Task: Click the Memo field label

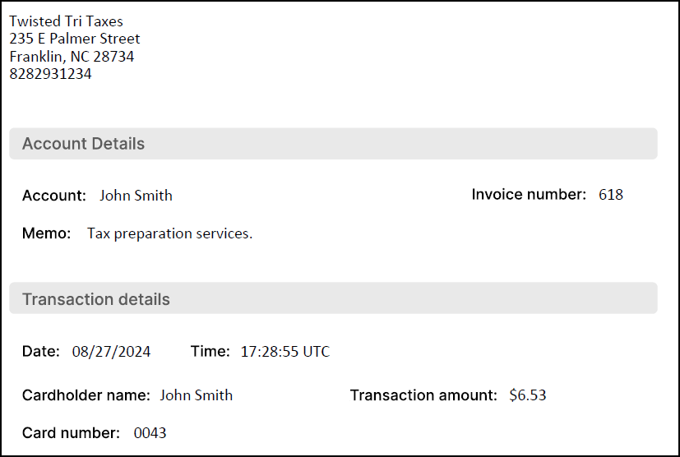Action: tap(46, 233)
